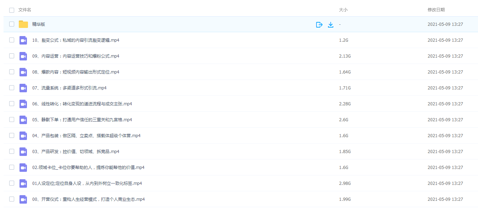Check the box for 02.领域卡位 file

tap(12, 167)
